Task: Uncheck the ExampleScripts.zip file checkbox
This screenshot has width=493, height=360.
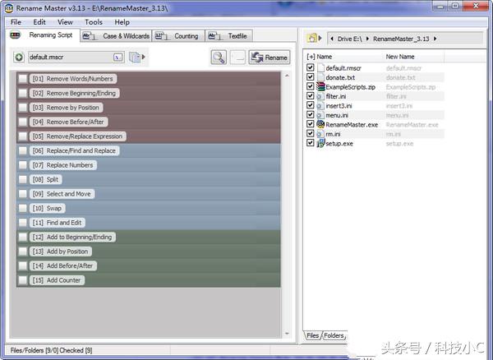Action: [x=311, y=86]
